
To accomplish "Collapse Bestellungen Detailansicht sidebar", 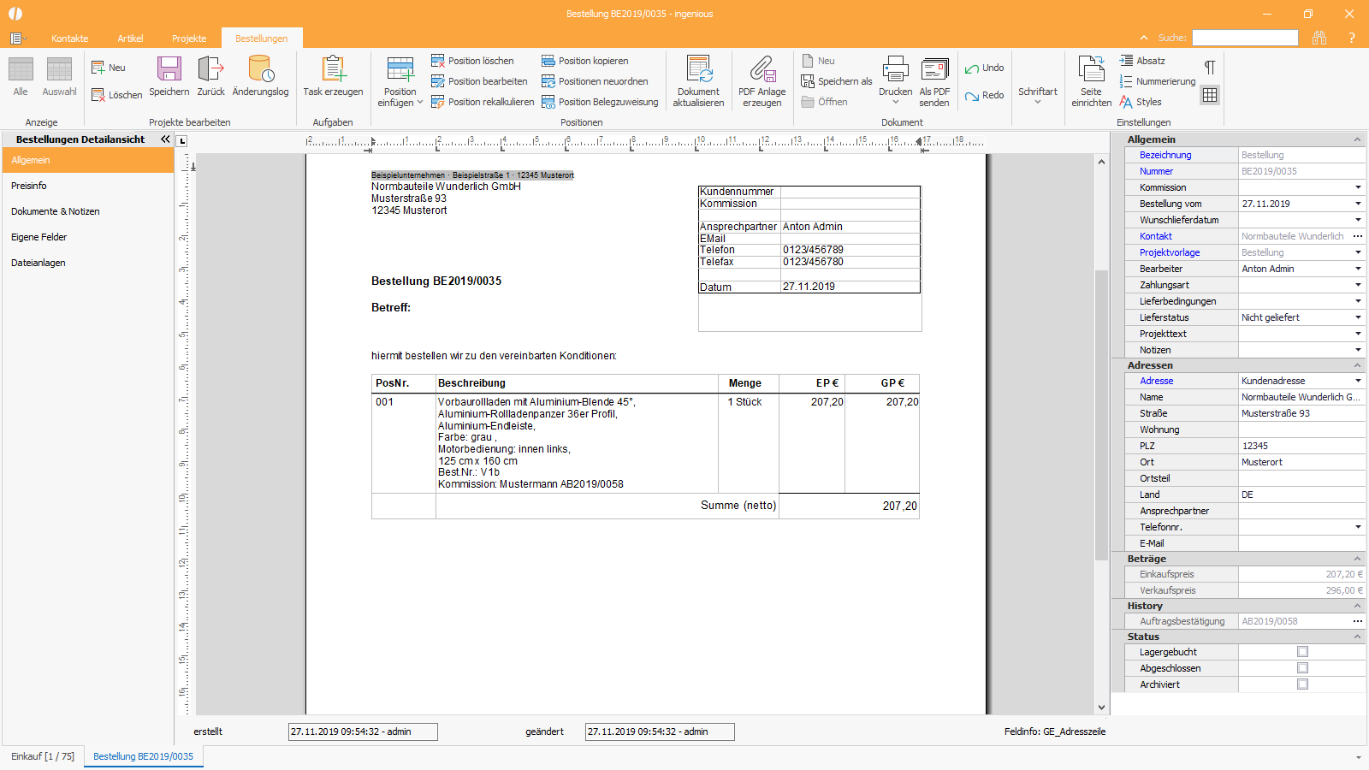I will click(165, 139).
